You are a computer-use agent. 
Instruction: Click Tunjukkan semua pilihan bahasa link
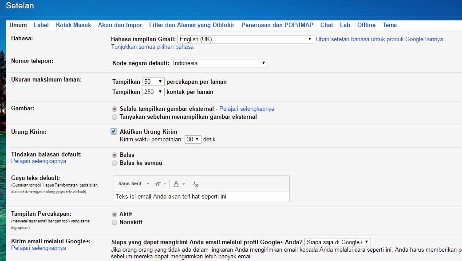152,47
